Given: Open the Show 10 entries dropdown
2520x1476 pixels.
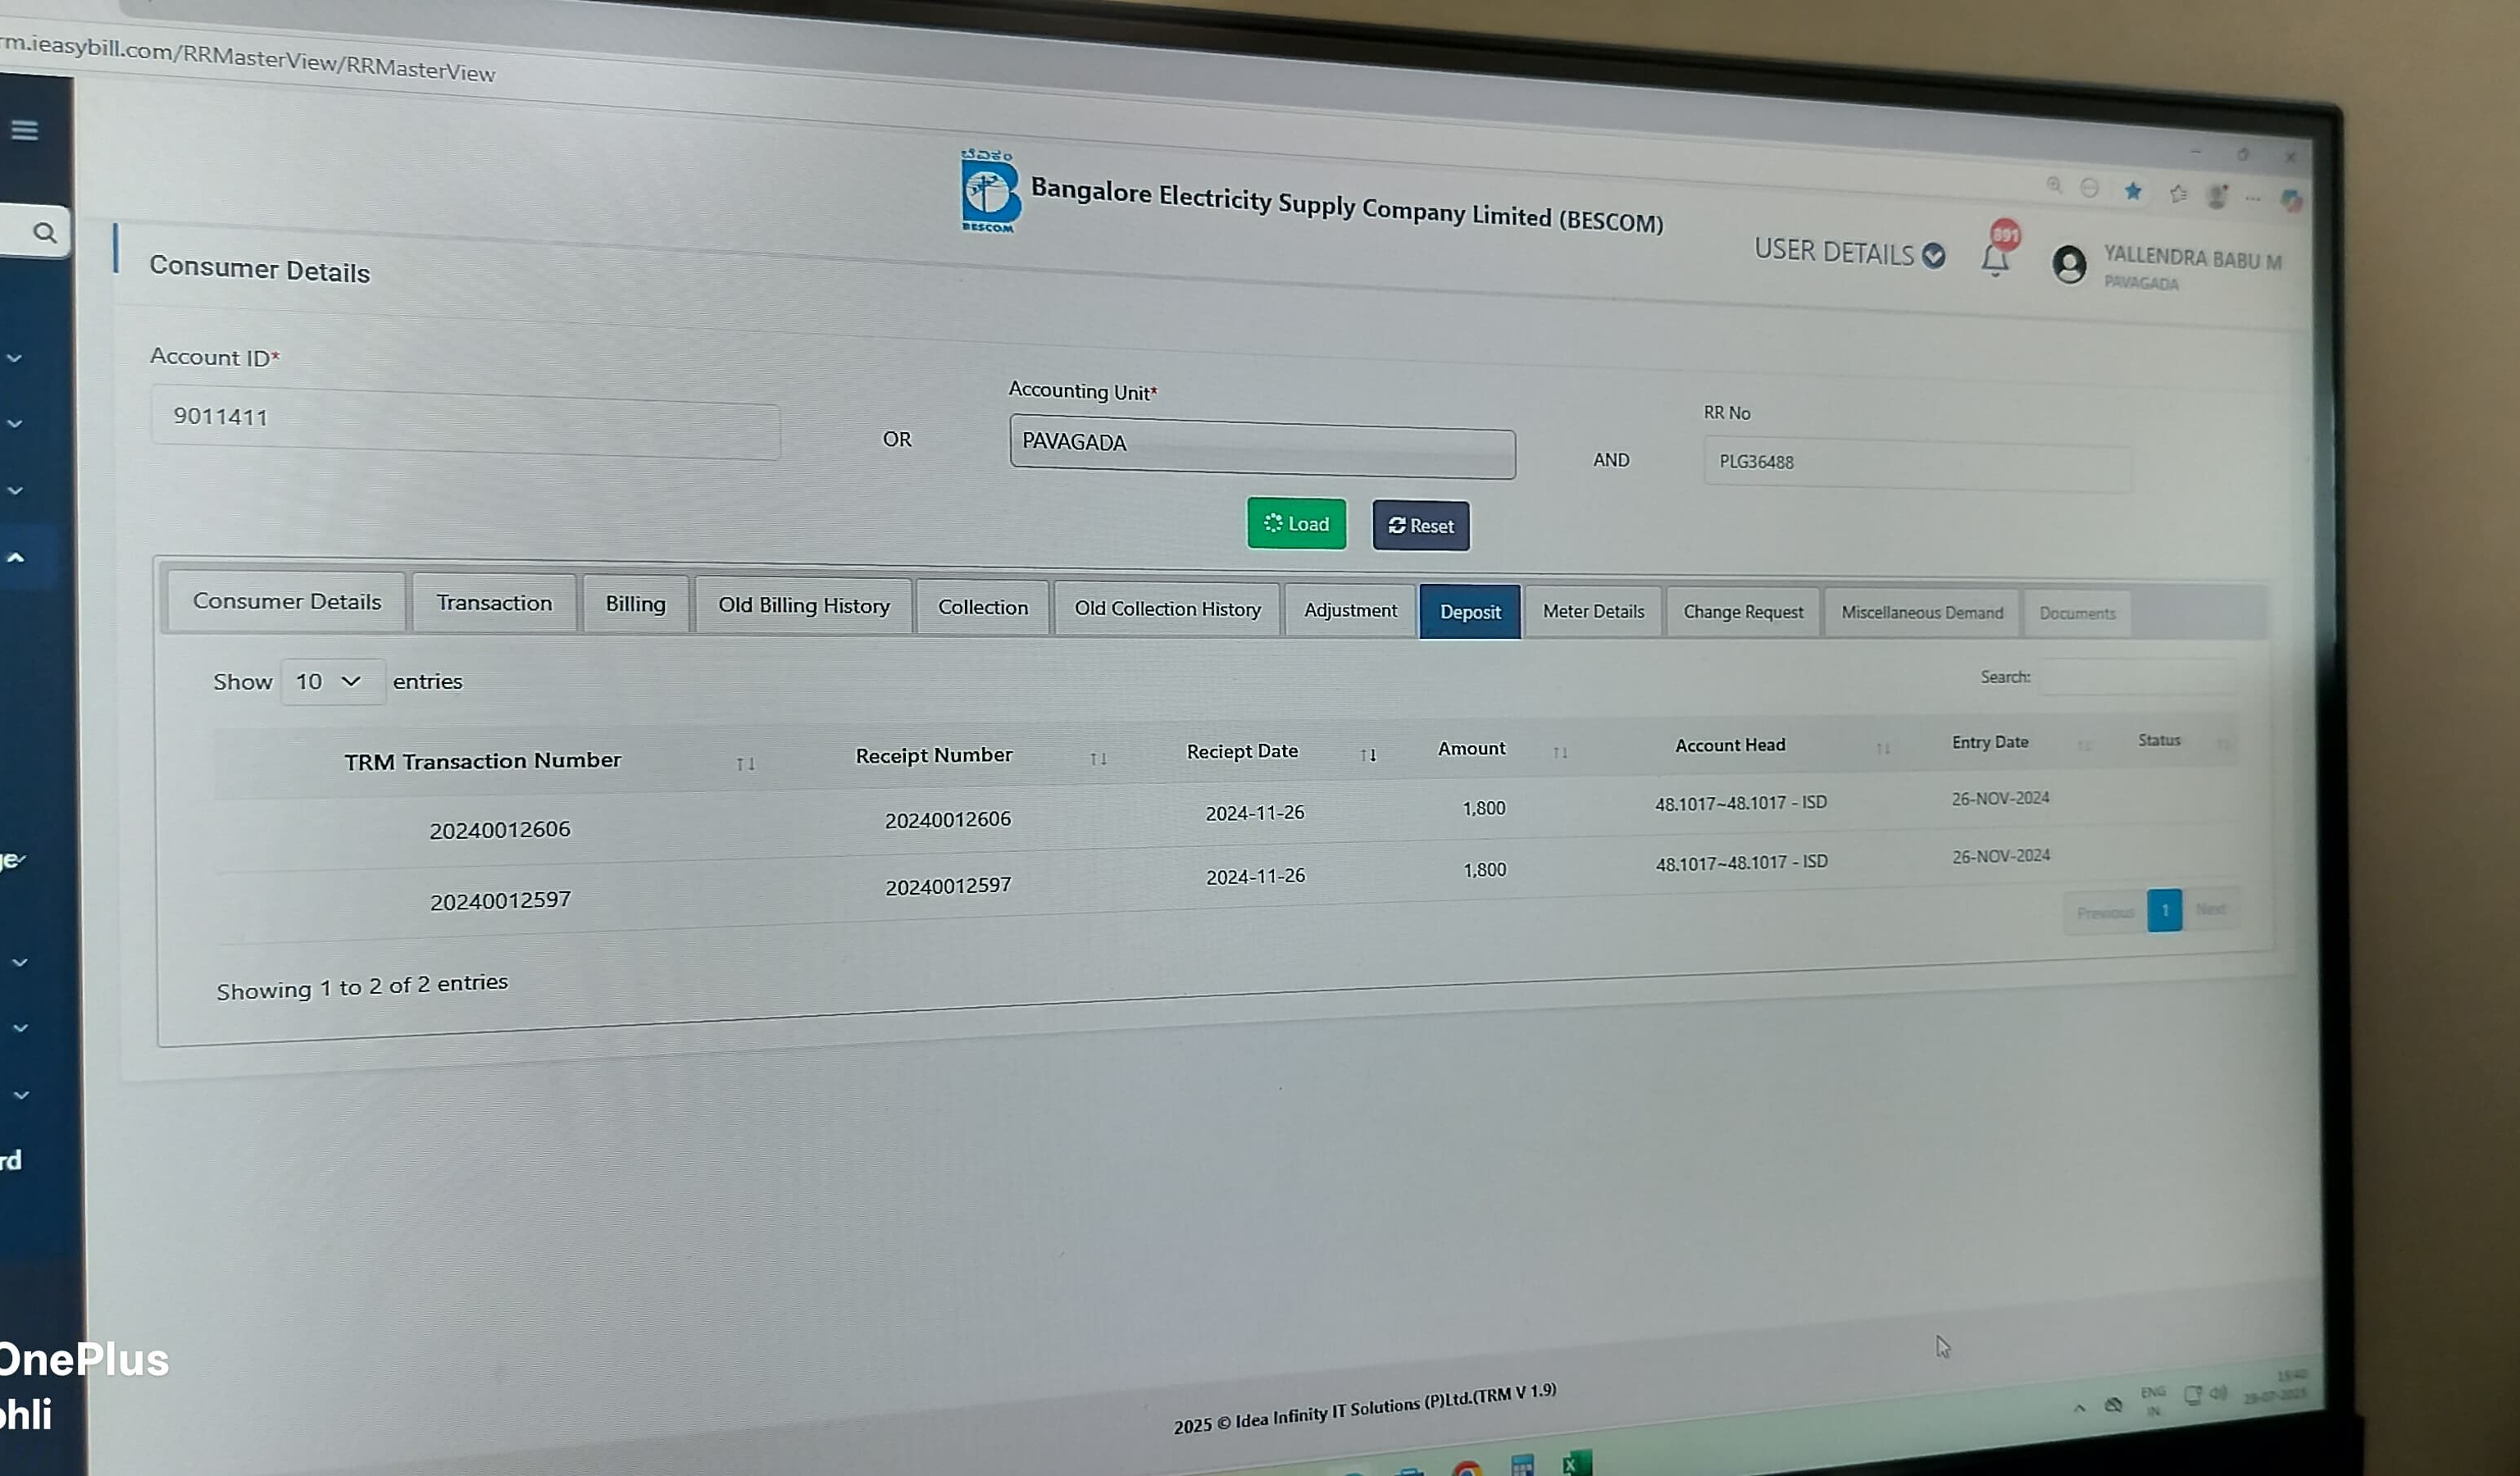Looking at the screenshot, I should click(331, 682).
